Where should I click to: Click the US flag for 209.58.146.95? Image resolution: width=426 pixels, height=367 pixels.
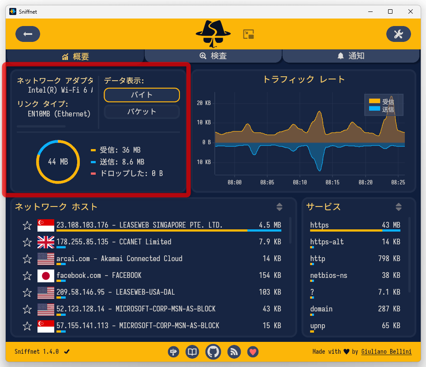46,292
